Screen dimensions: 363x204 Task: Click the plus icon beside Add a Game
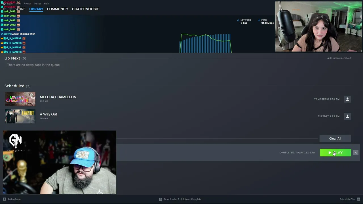pos(4,199)
